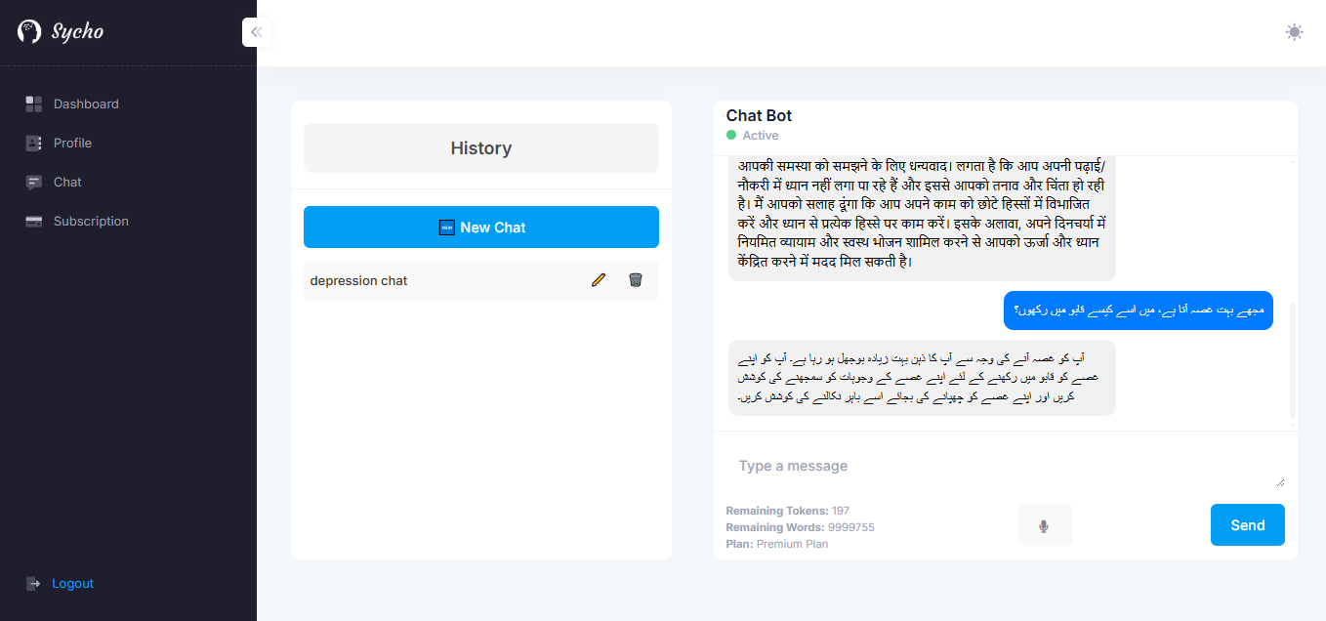Click the message box resize handle
Viewport: 1326px width, 621px height.
coord(1280,482)
